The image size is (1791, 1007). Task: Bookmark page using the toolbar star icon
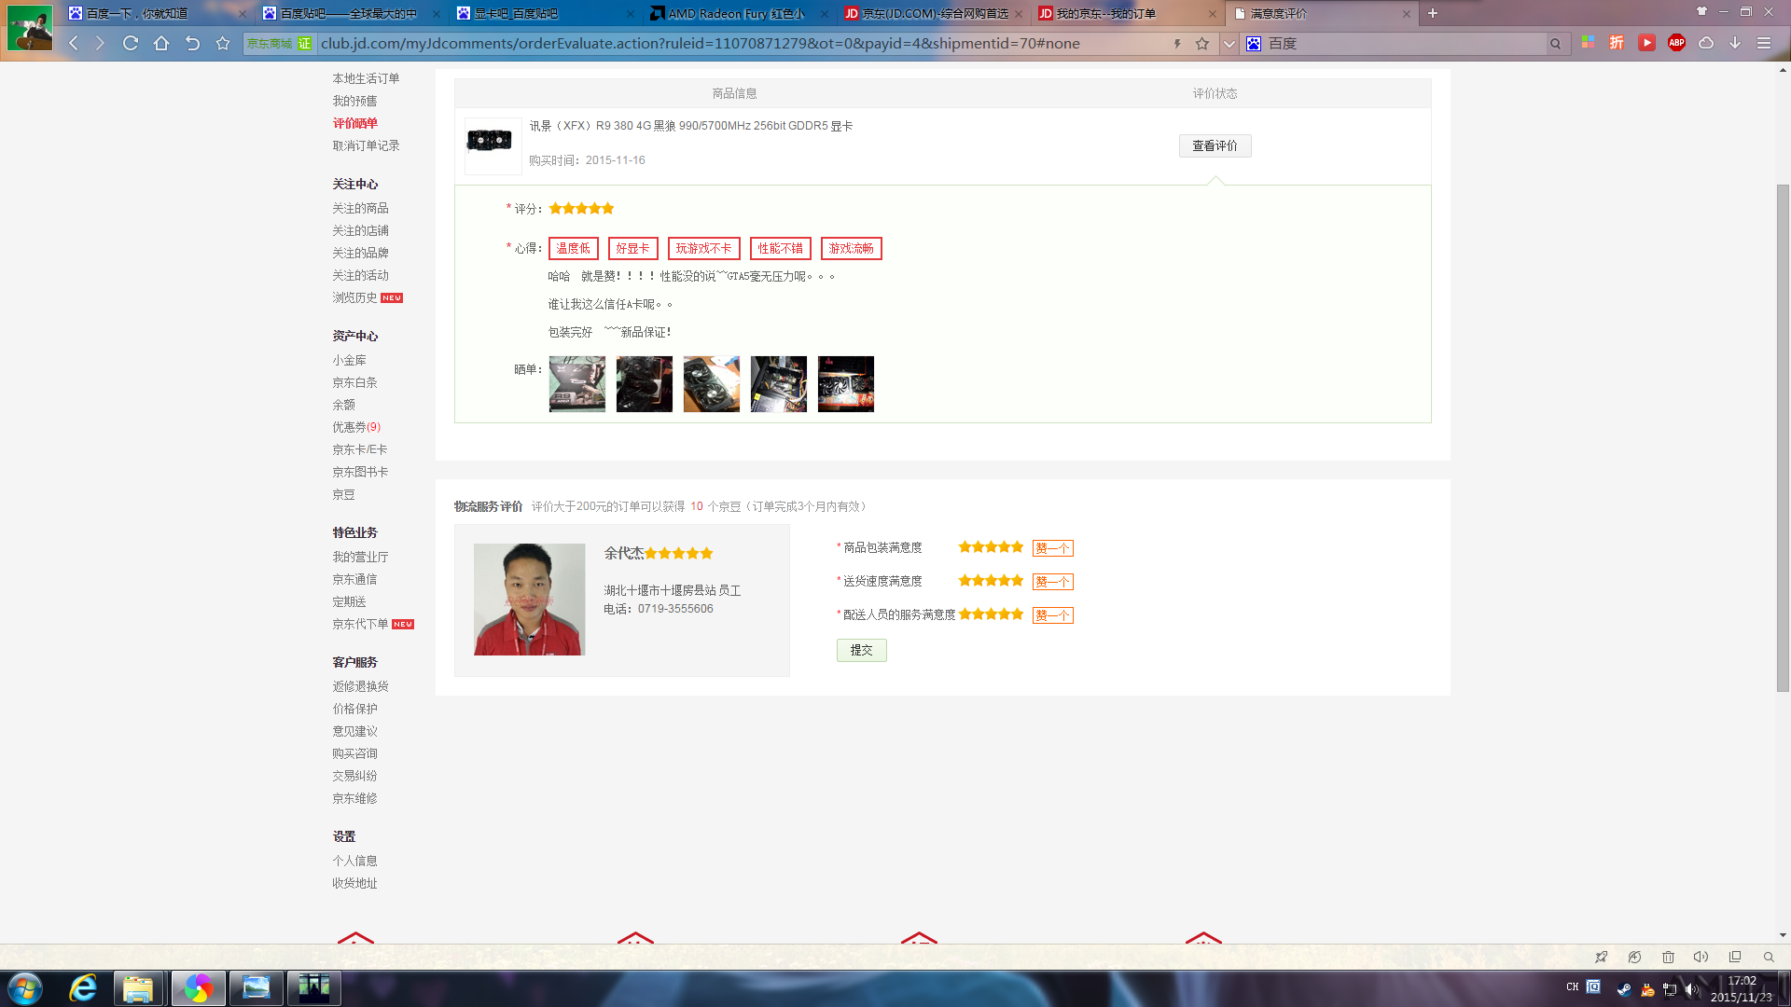[223, 43]
